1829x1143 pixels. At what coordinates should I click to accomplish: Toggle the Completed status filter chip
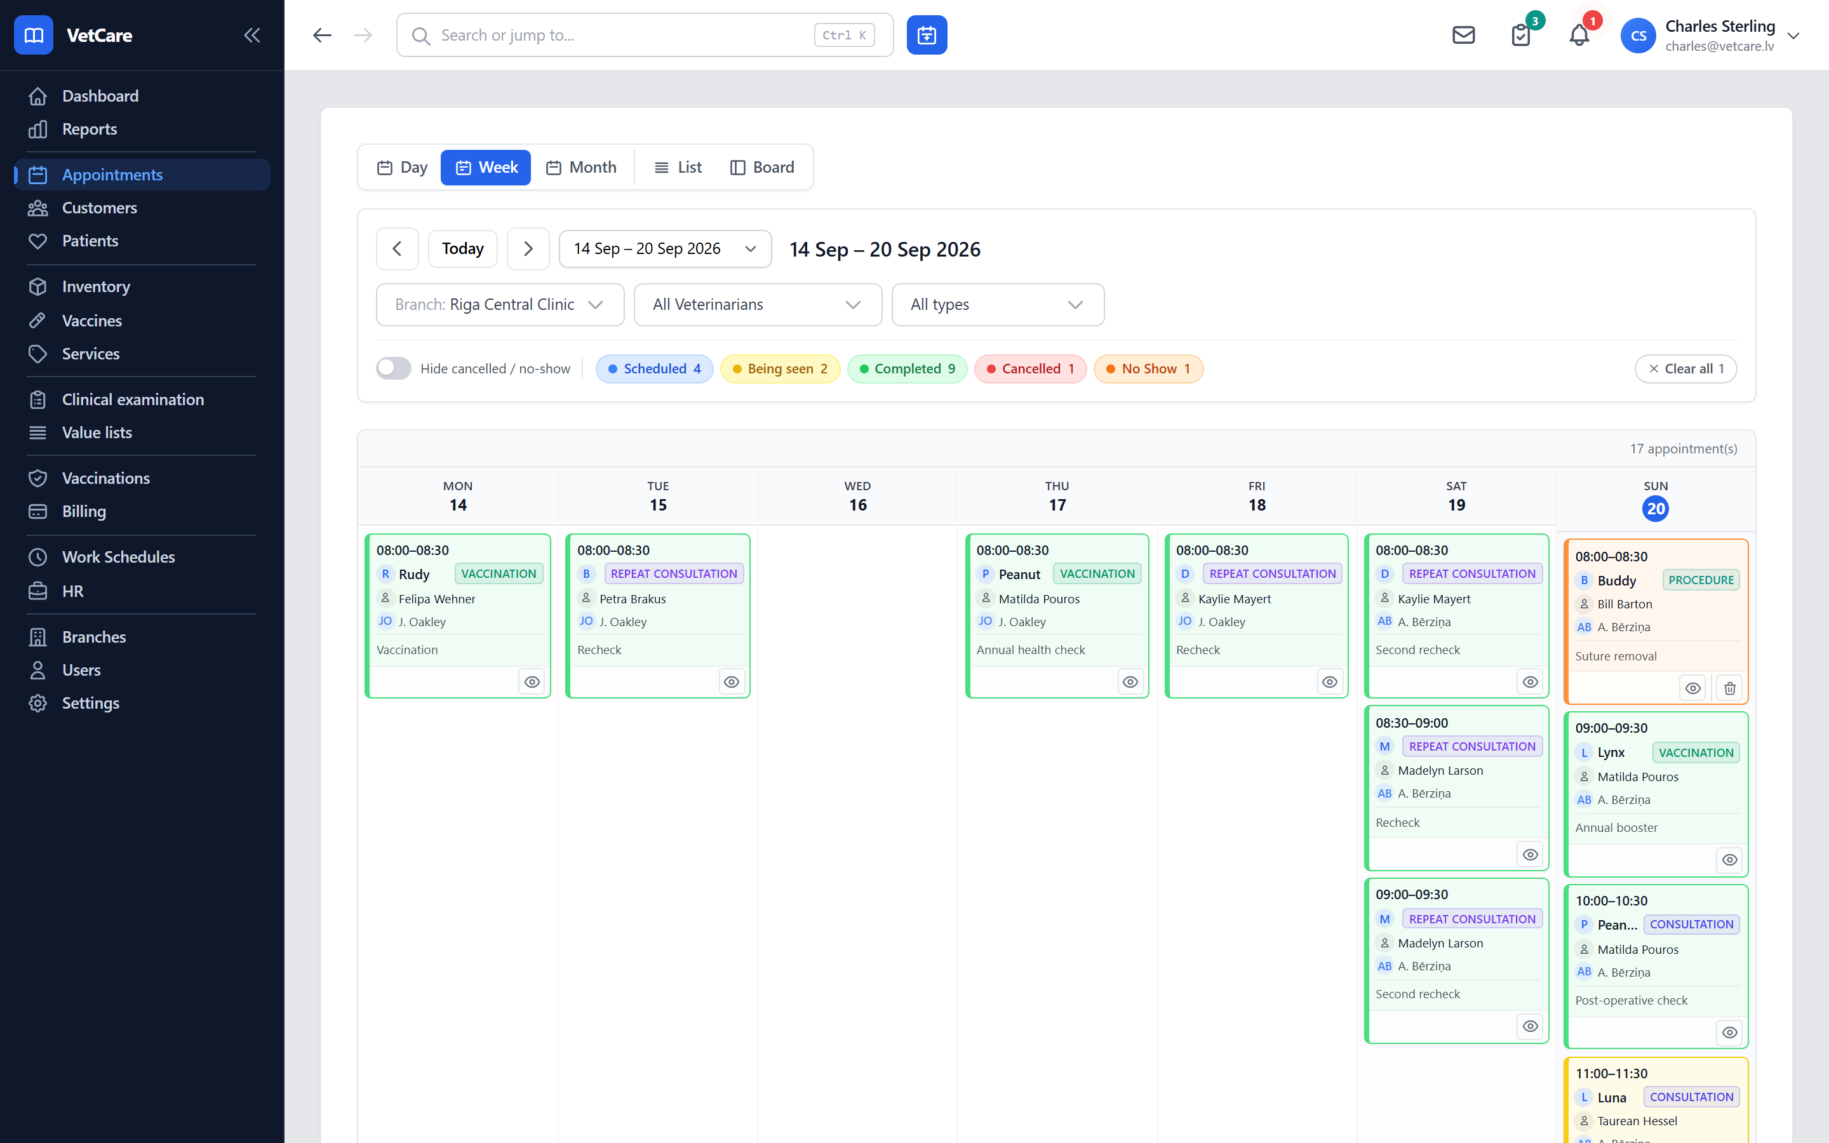point(907,369)
